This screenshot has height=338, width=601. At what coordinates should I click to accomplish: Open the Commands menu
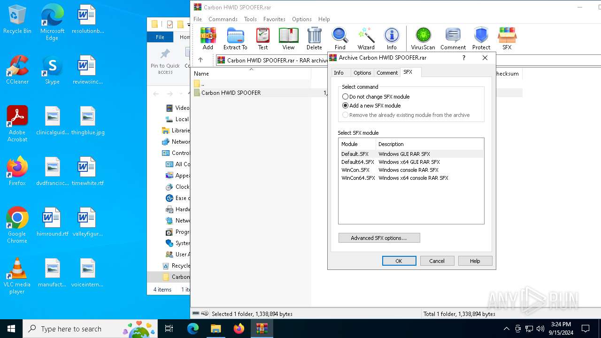pyautogui.click(x=223, y=19)
